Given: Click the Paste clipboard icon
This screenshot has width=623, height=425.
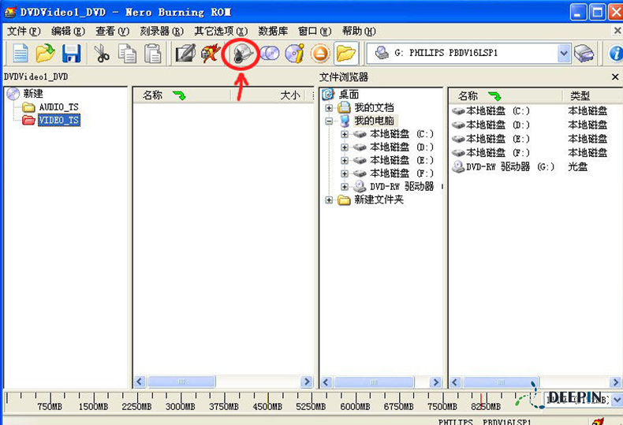Looking at the screenshot, I should [x=153, y=54].
